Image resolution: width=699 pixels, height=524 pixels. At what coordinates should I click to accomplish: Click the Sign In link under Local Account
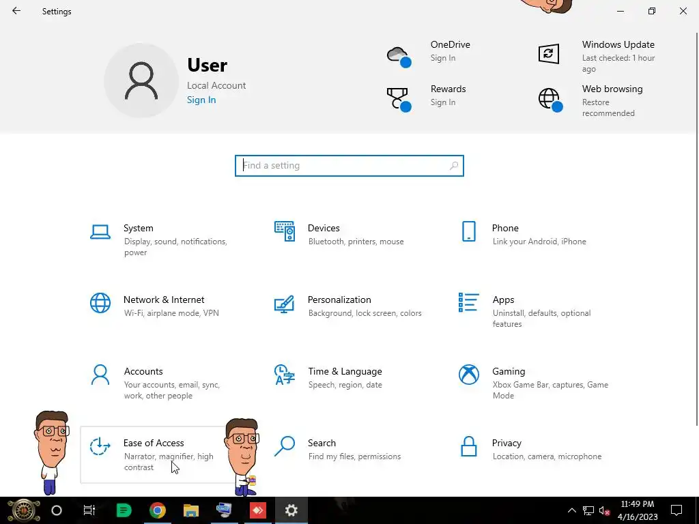201,100
